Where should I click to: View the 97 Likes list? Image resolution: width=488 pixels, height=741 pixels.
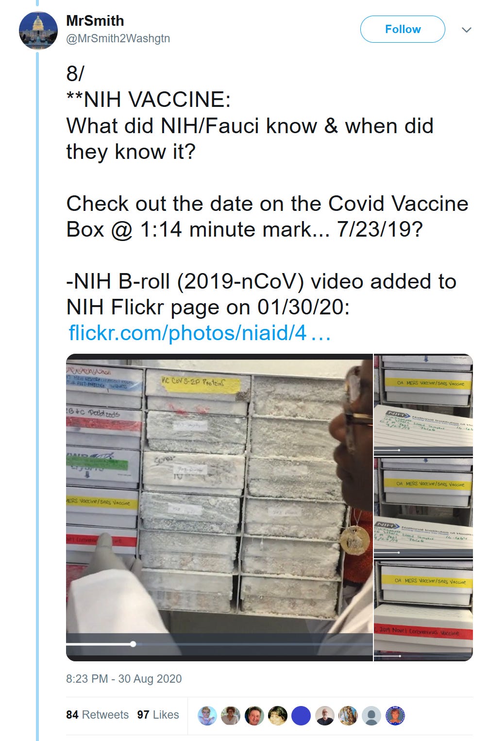point(158,715)
